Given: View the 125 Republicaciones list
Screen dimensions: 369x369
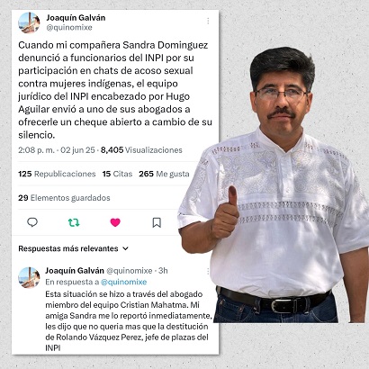Looking at the screenshot, I should point(57,174).
